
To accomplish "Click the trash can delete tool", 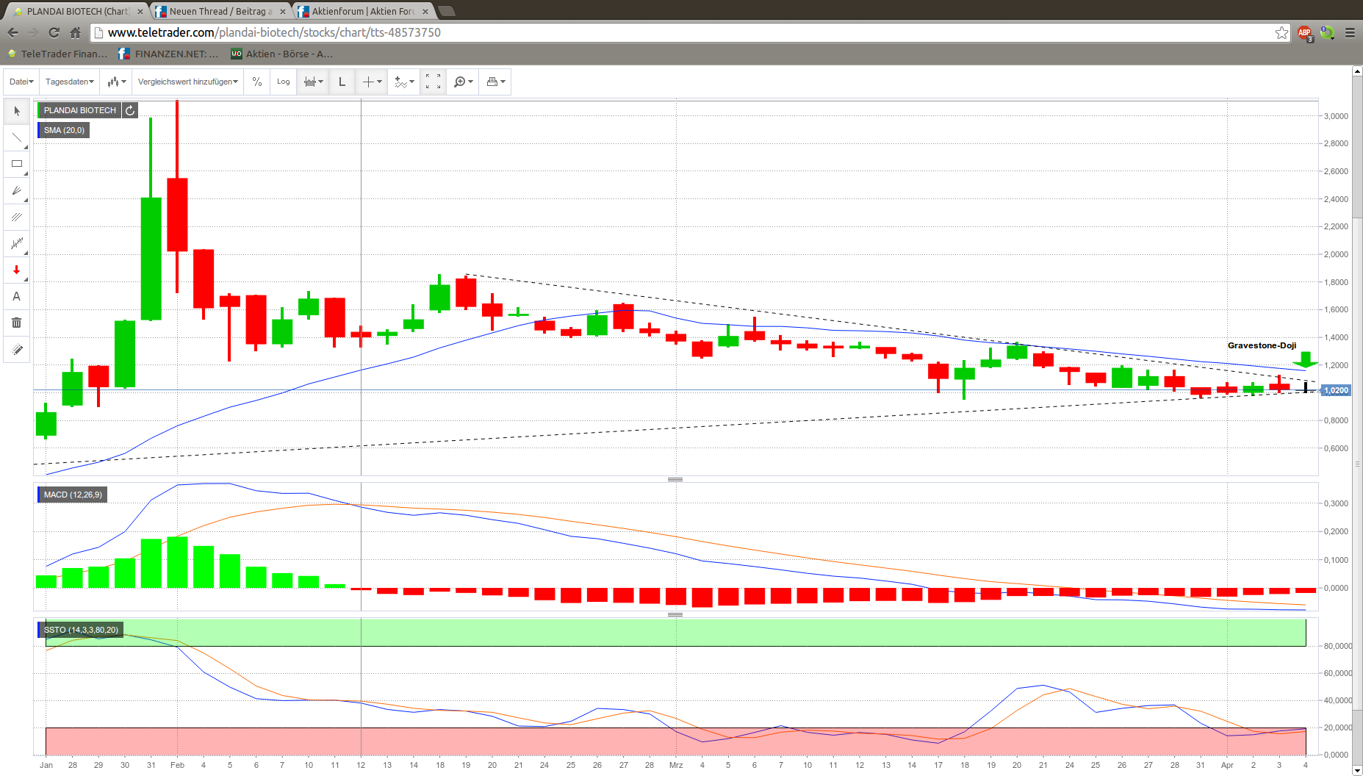I will [x=17, y=323].
